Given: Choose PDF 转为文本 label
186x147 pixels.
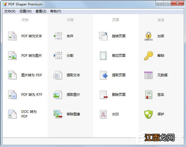Looking at the screenshot, I should click(32, 36).
